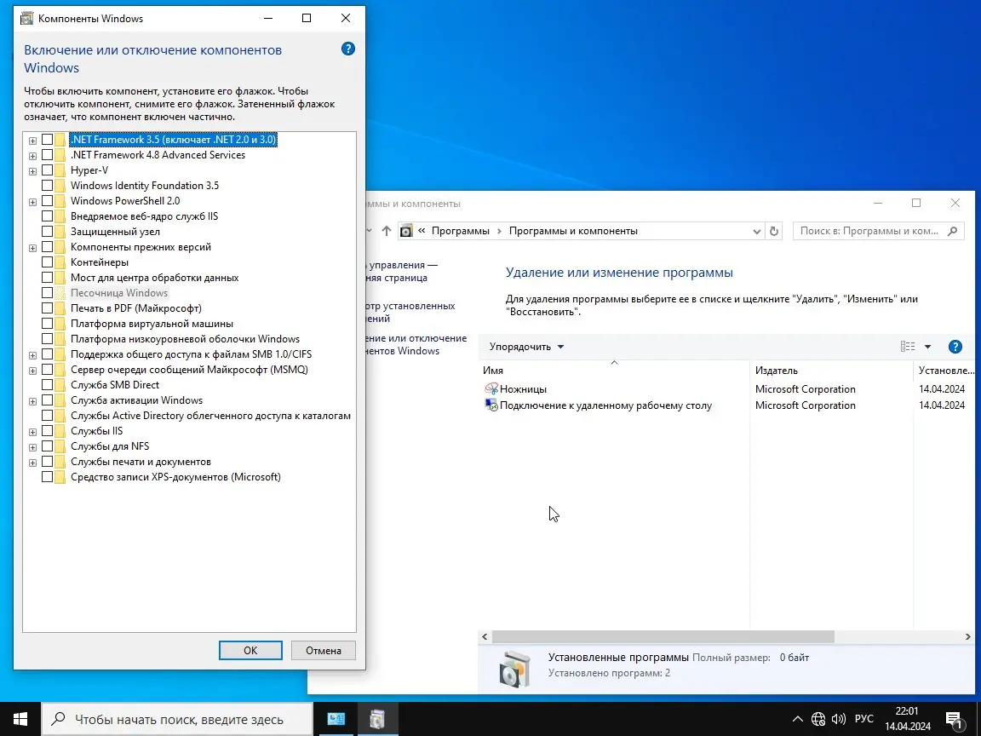Viewport: 981px width, 736px height.
Task: Open the view mode dropdown arrow
Action: coord(928,347)
